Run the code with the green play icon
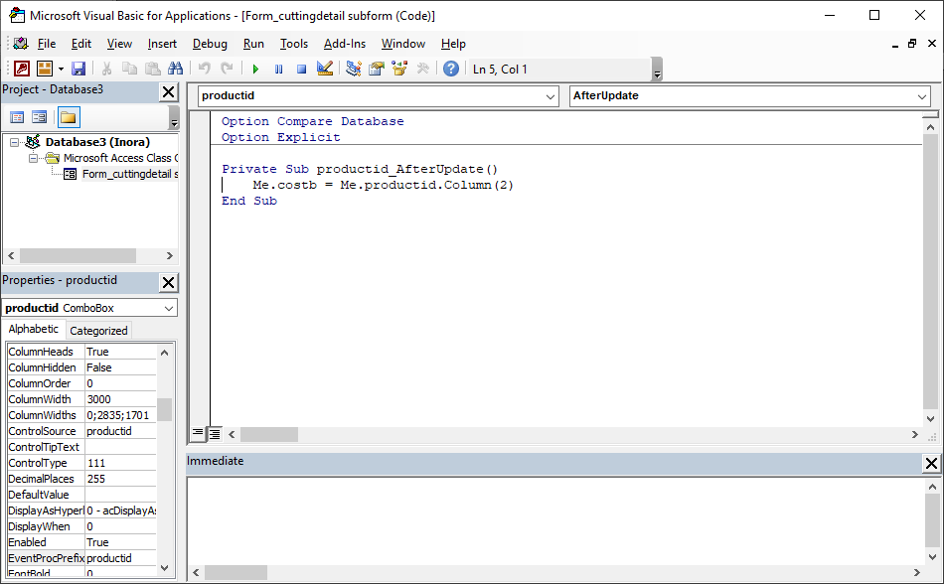 pos(255,69)
